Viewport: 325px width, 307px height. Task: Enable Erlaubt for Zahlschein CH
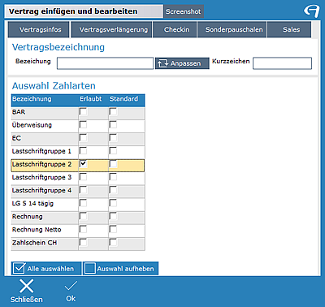tap(84, 243)
